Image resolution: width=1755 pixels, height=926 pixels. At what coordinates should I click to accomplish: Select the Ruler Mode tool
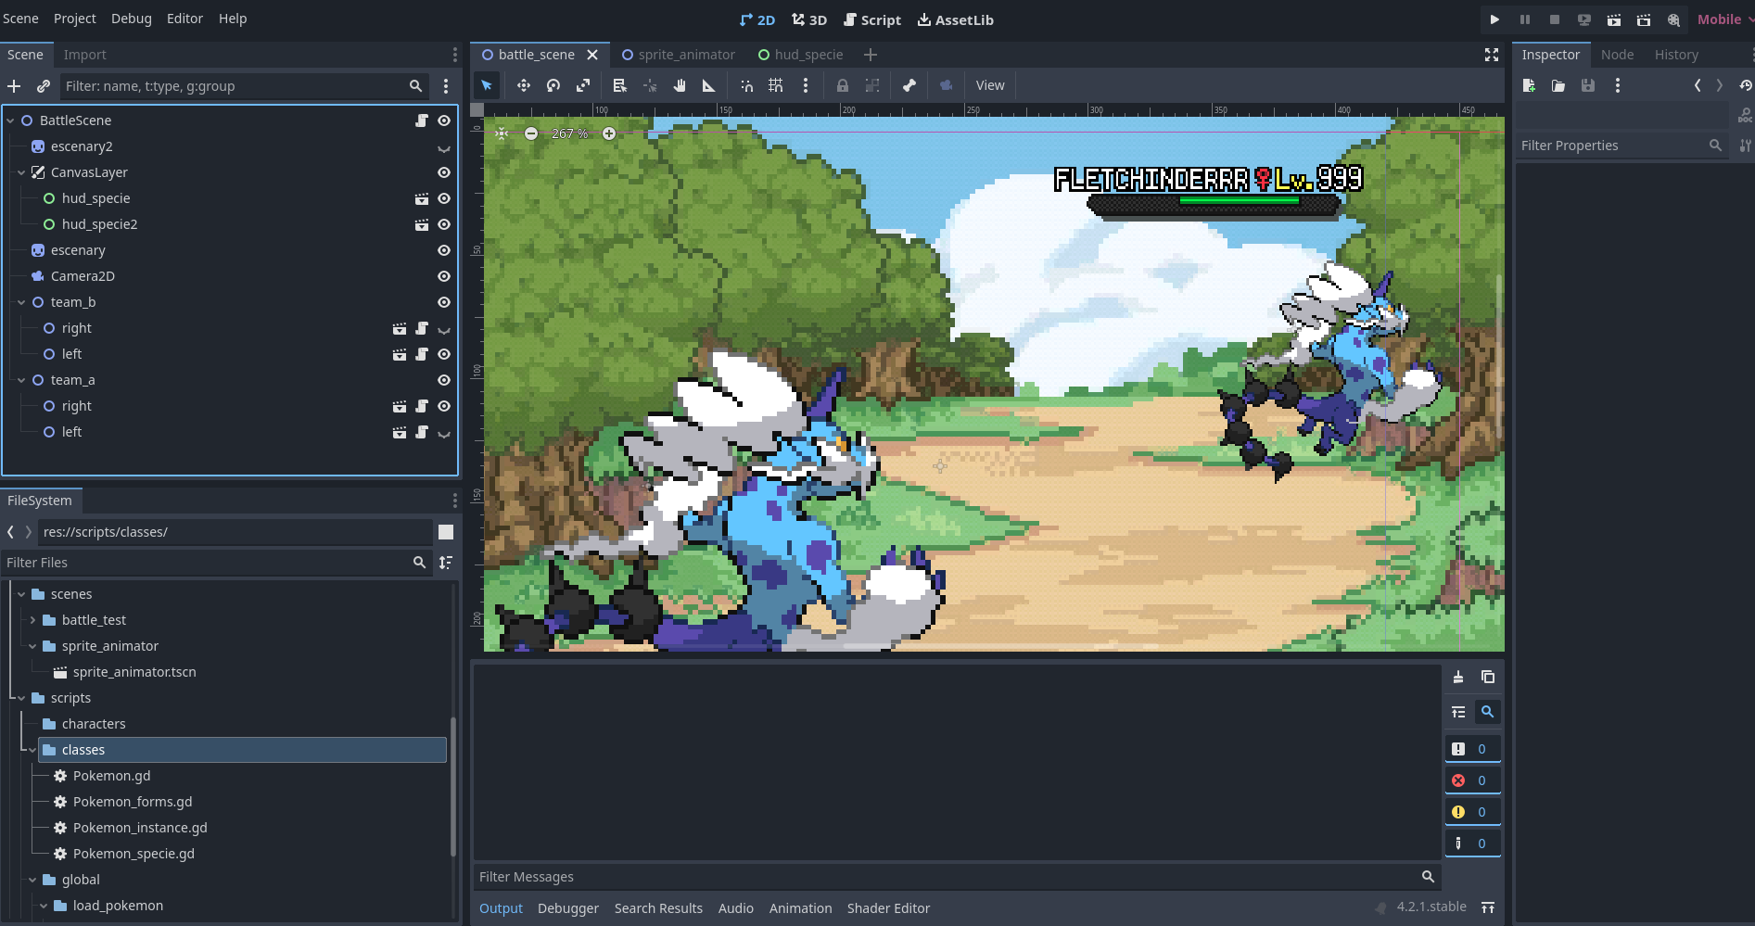708,85
